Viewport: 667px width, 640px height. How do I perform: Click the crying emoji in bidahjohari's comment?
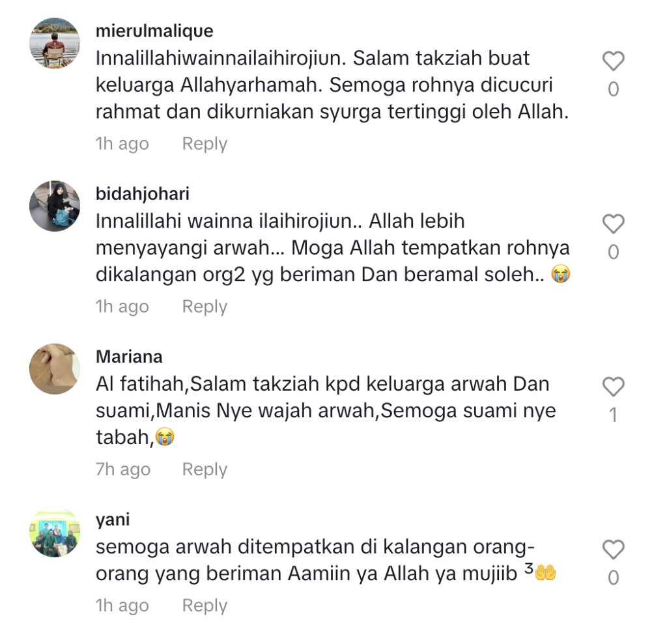(x=561, y=274)
